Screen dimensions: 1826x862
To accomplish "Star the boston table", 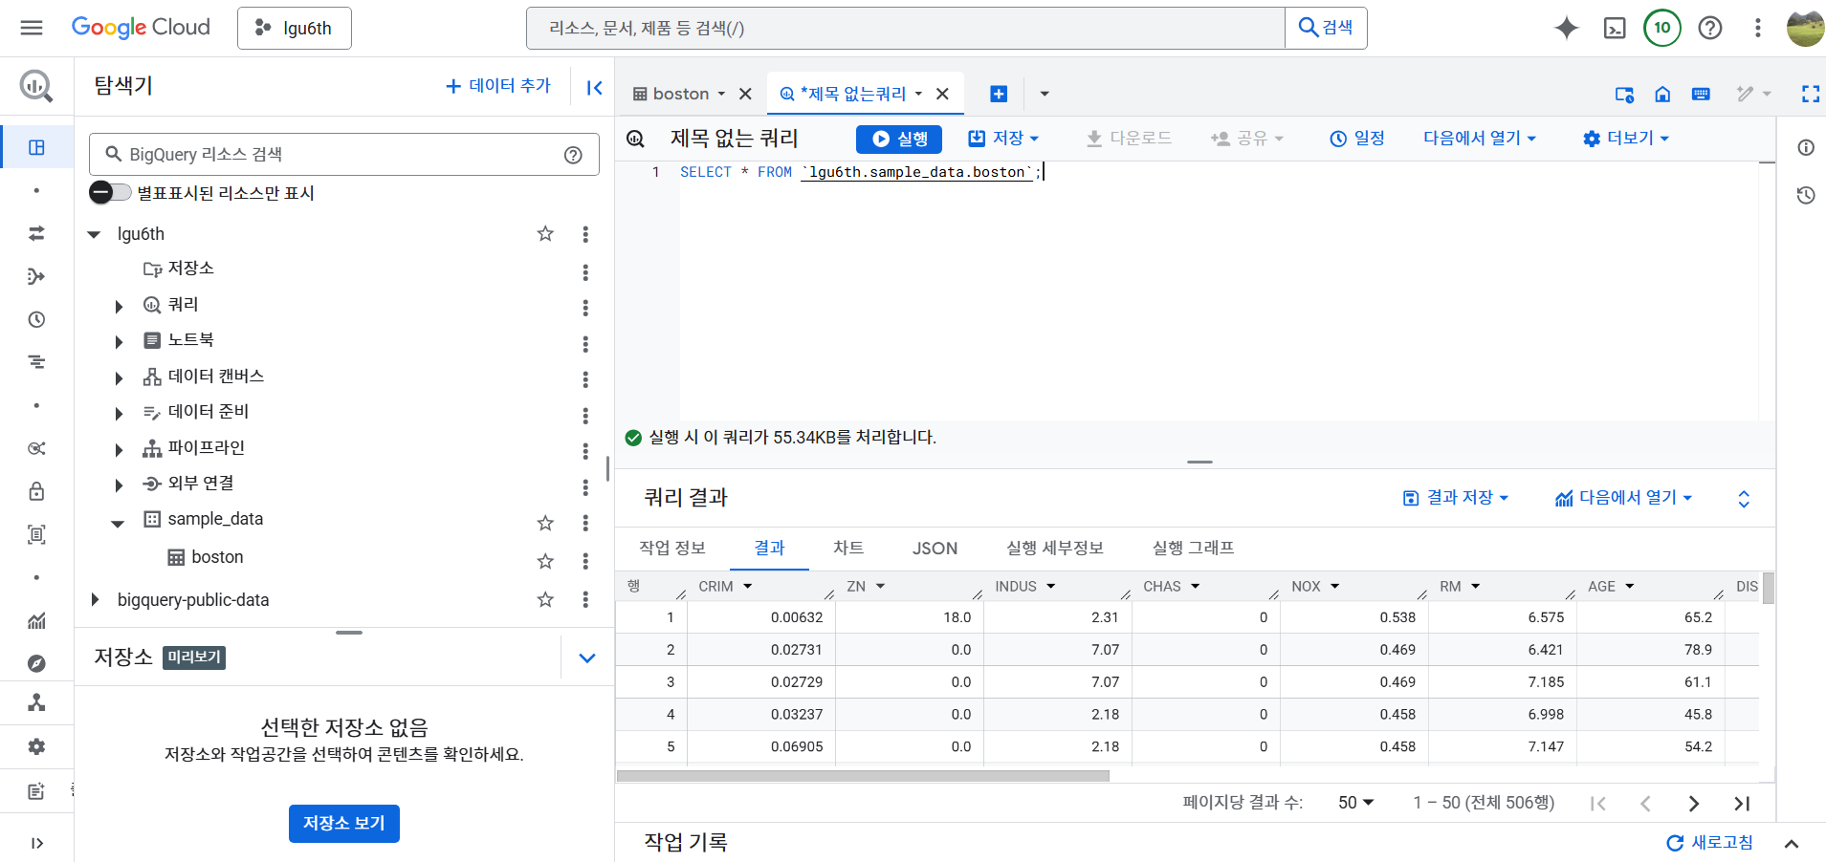I will coord(545,561).
